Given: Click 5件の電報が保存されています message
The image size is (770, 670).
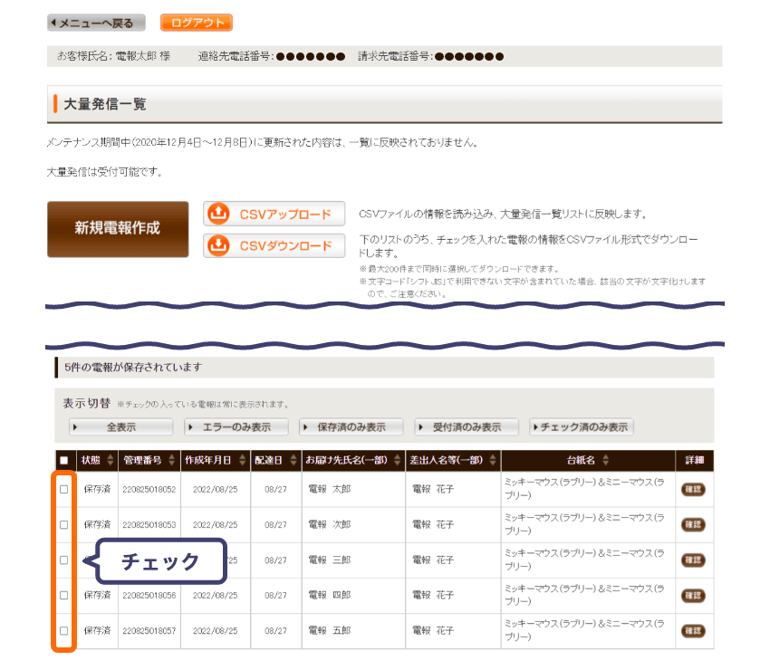Looking at the screenshot, I should [x=133, y=368].
